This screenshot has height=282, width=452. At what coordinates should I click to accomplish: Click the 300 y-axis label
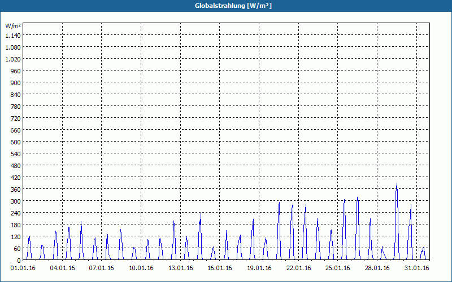coord(16,201)
